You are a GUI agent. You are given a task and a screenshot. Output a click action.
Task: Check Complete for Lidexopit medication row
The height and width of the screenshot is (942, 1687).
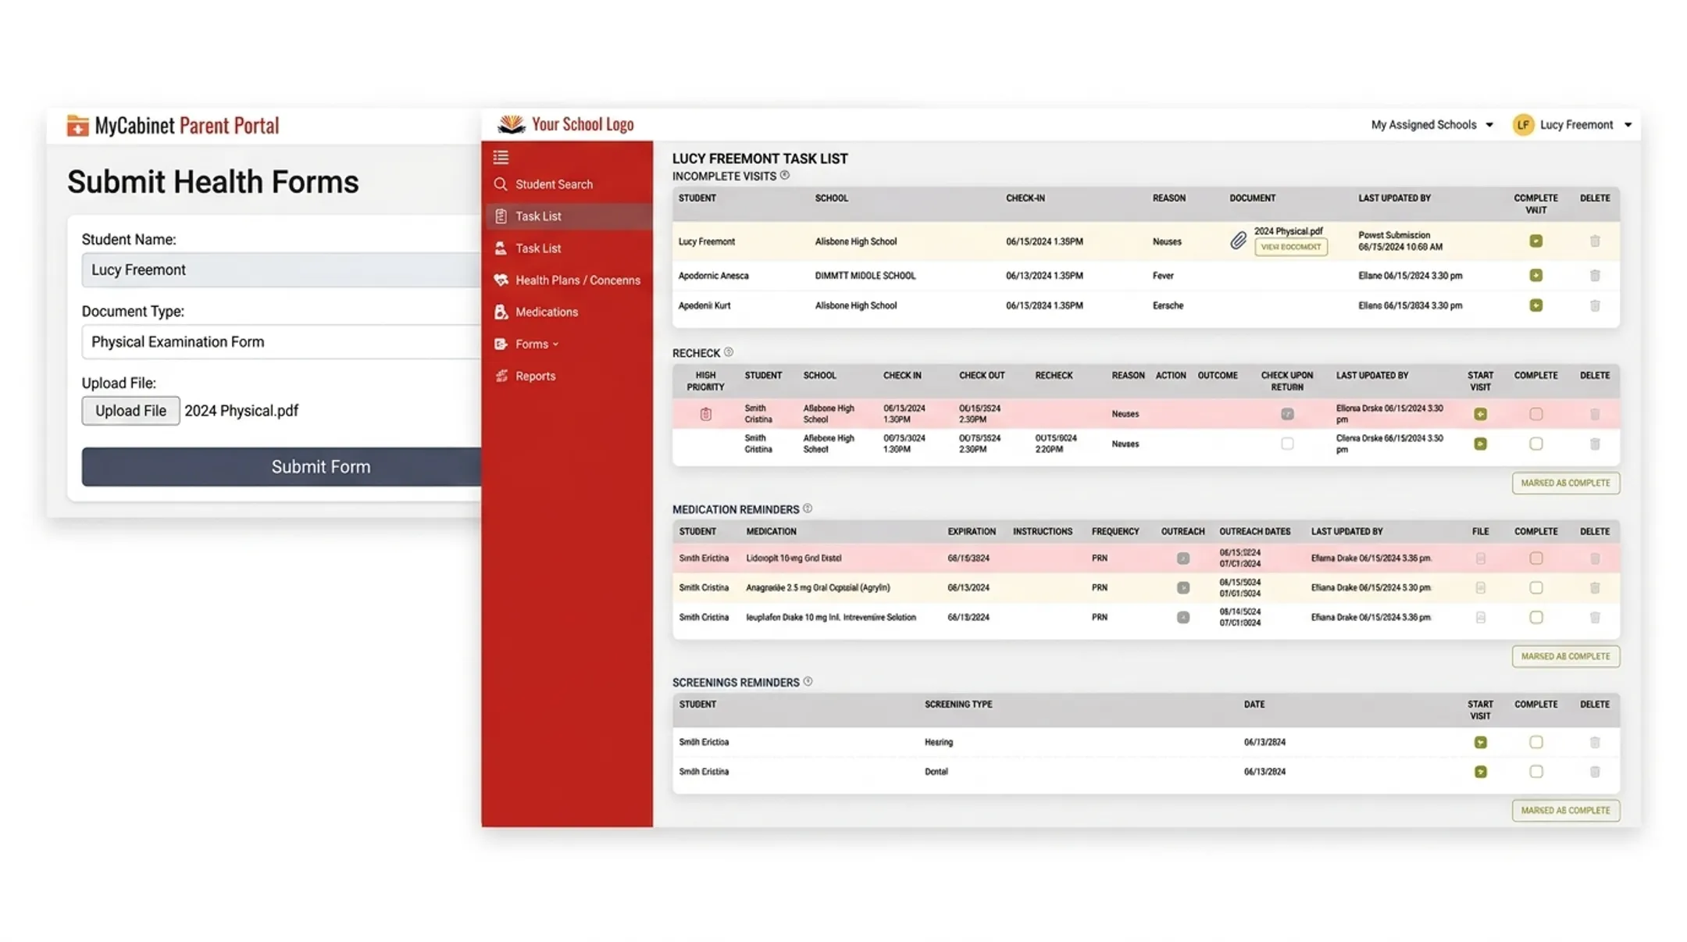(x=1535, y=558)
